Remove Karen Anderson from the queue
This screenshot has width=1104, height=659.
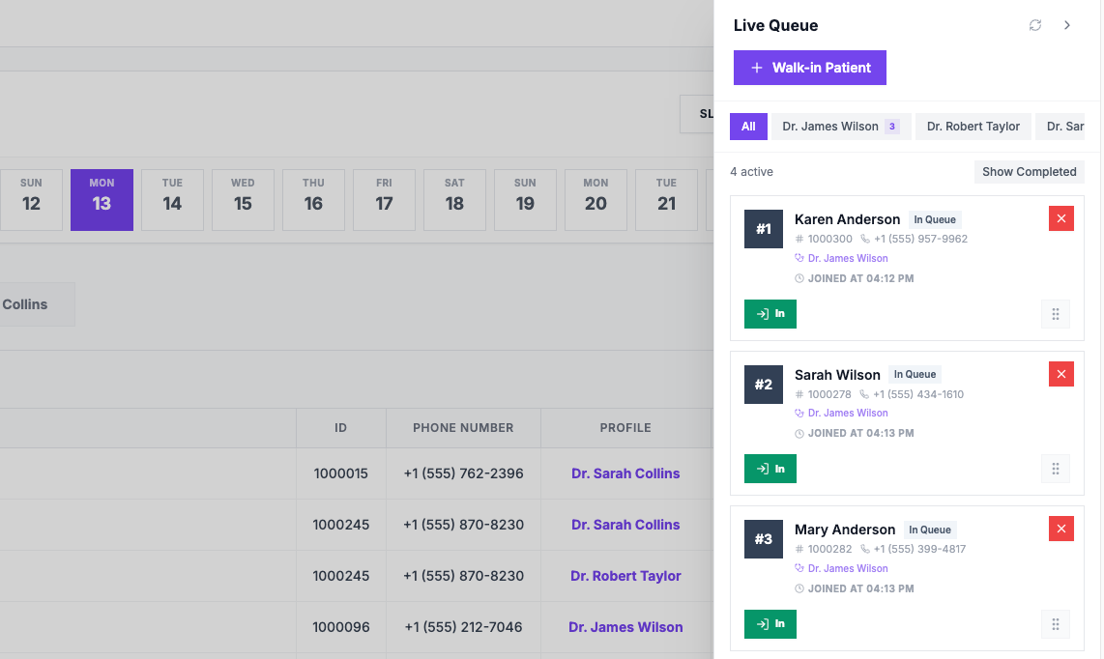[1060, 218]
